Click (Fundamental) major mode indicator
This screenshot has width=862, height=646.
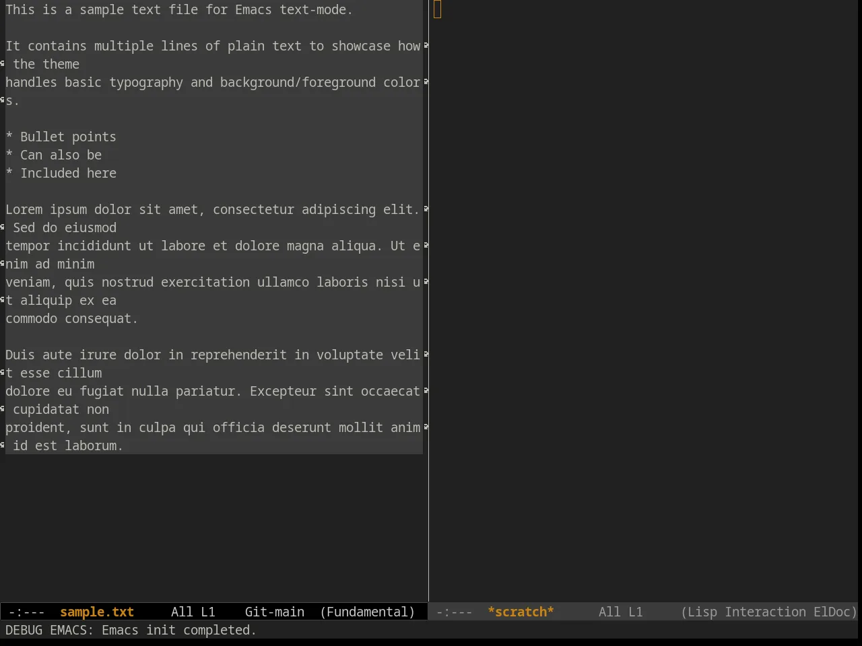pyautogui.click(x=368, y=612)
